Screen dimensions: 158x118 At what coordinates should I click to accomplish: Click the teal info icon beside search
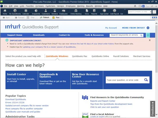[x=148, y=35]
